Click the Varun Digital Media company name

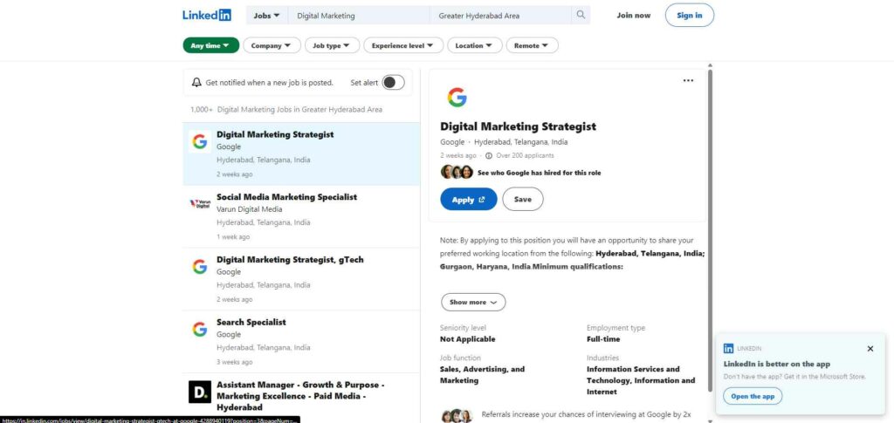[249, 209]
